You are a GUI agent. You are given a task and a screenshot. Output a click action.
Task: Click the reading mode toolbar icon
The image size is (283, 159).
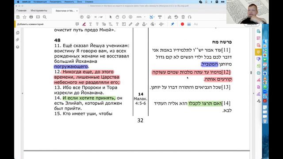[160, 17]
